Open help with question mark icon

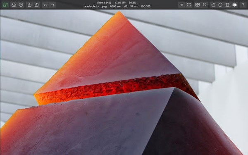pyautogui.click(x=243, y=5)
